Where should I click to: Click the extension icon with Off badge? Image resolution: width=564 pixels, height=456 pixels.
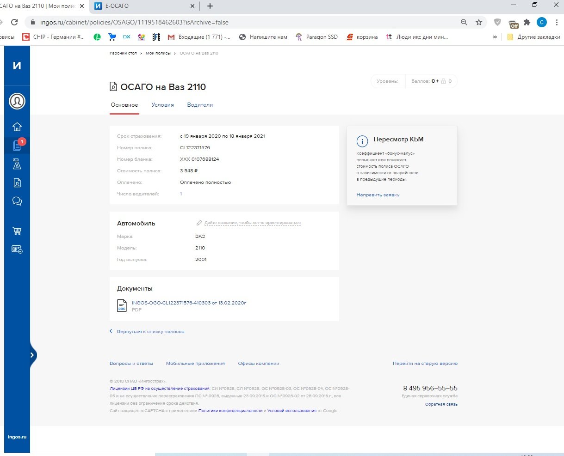(x=513, y=23)
